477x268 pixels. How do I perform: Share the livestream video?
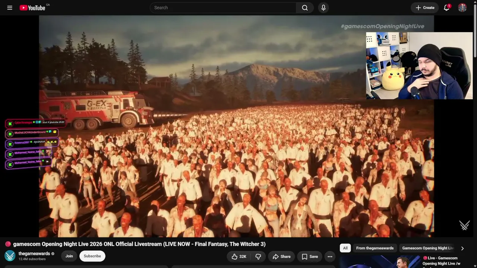(281, 256)
